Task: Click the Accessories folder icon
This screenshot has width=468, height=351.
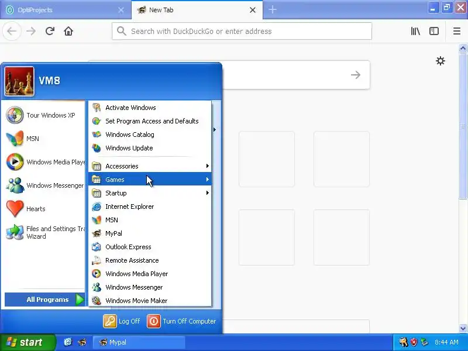Action: pos(97,166)
